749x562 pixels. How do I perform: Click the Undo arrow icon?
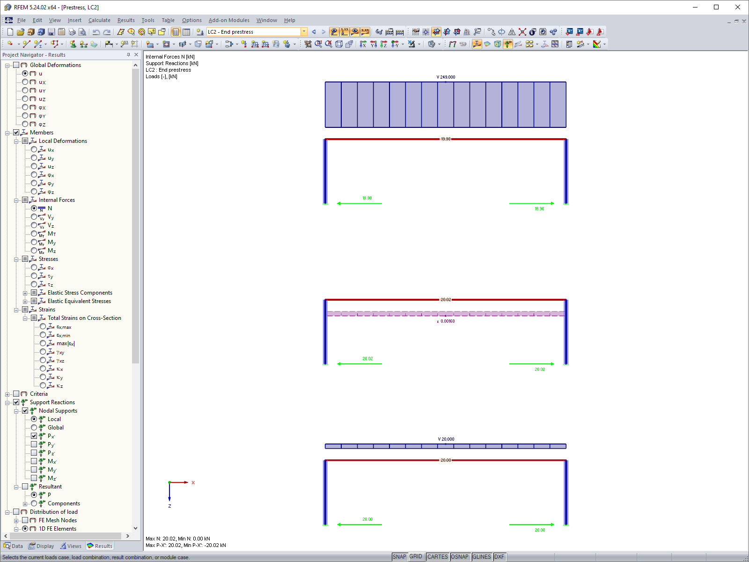[96, 32]
